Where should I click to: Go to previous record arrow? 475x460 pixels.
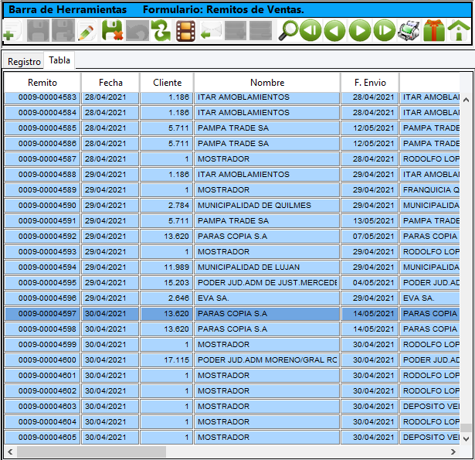[334, 31]
